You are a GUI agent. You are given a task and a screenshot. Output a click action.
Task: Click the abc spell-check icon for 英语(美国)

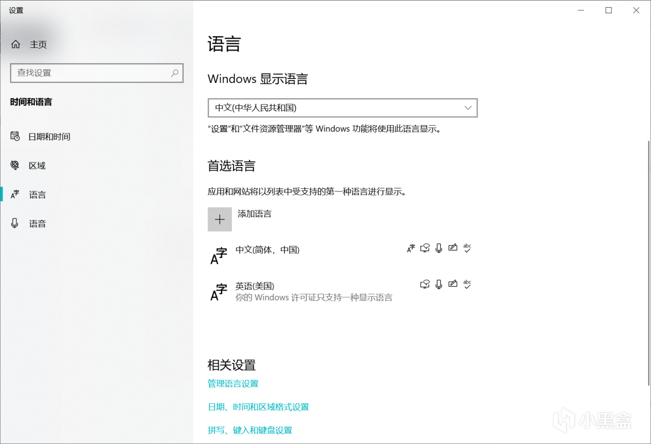coord(467,284)
